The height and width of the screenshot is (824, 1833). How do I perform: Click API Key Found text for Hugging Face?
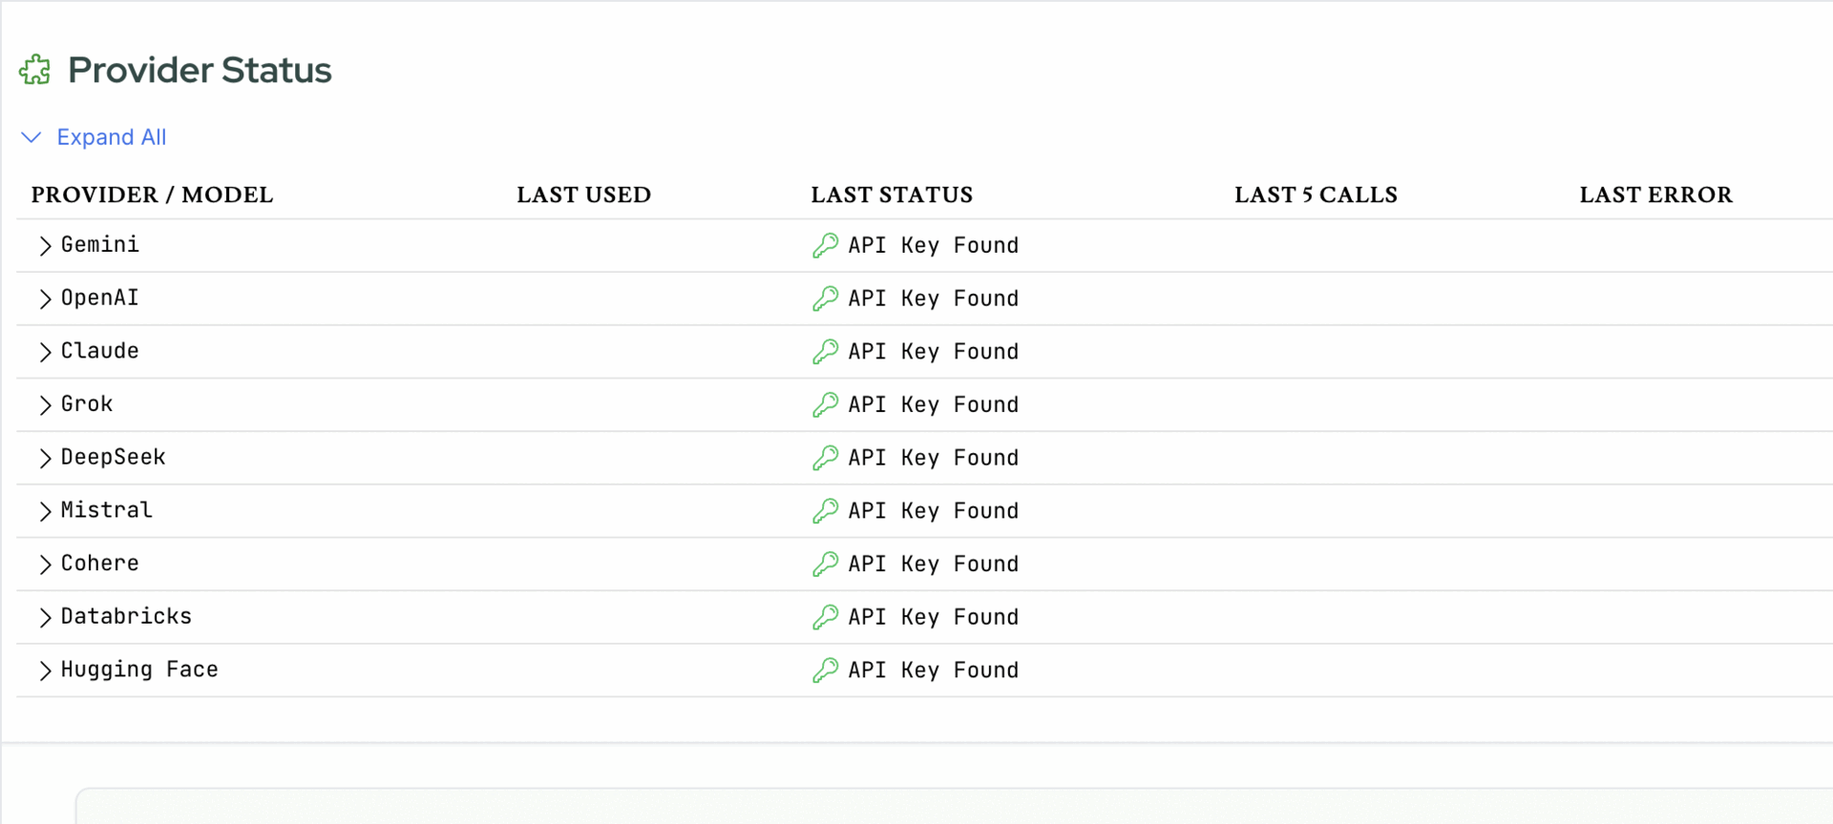934,670
